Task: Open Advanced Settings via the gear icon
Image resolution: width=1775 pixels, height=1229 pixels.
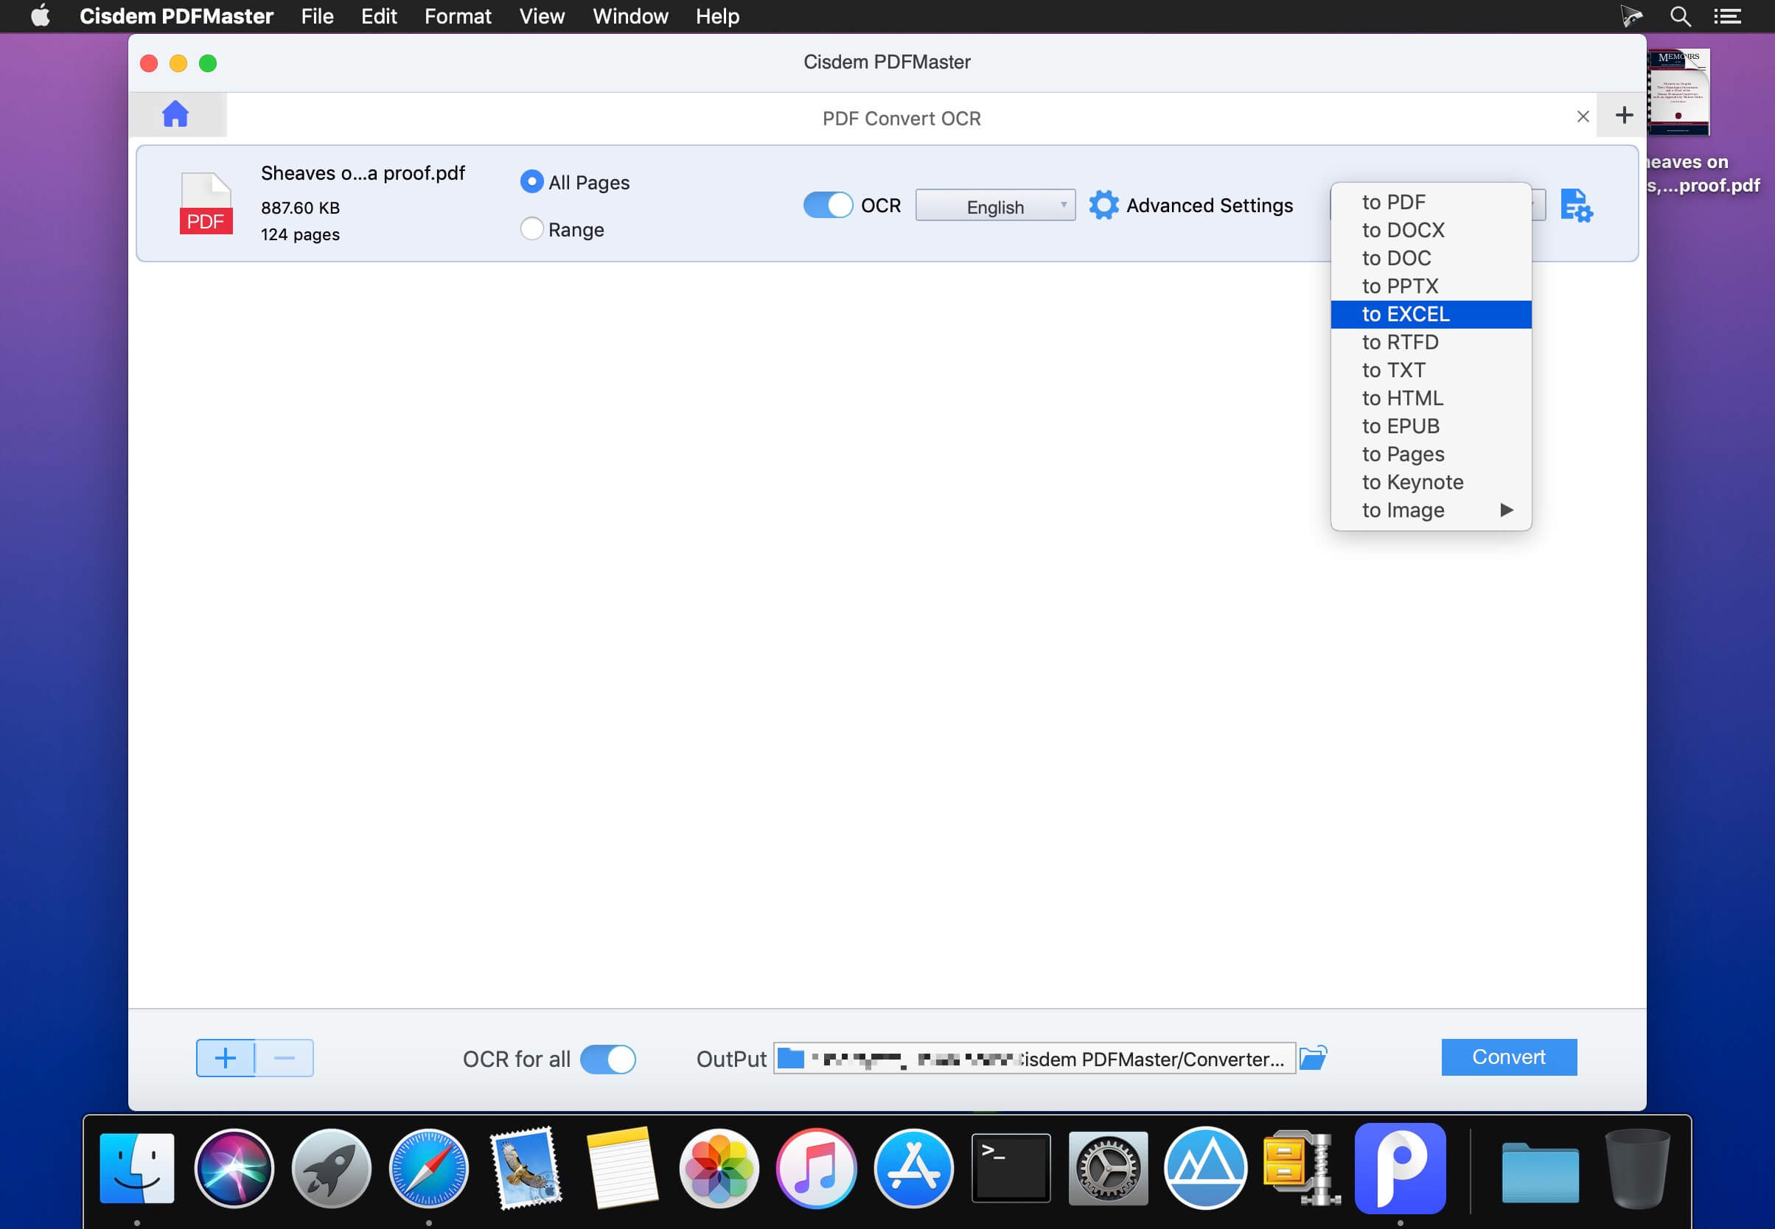Action: (1104, 206)
